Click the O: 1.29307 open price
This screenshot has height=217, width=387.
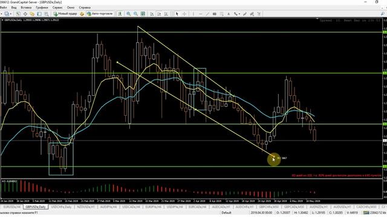tap(284, 213)
